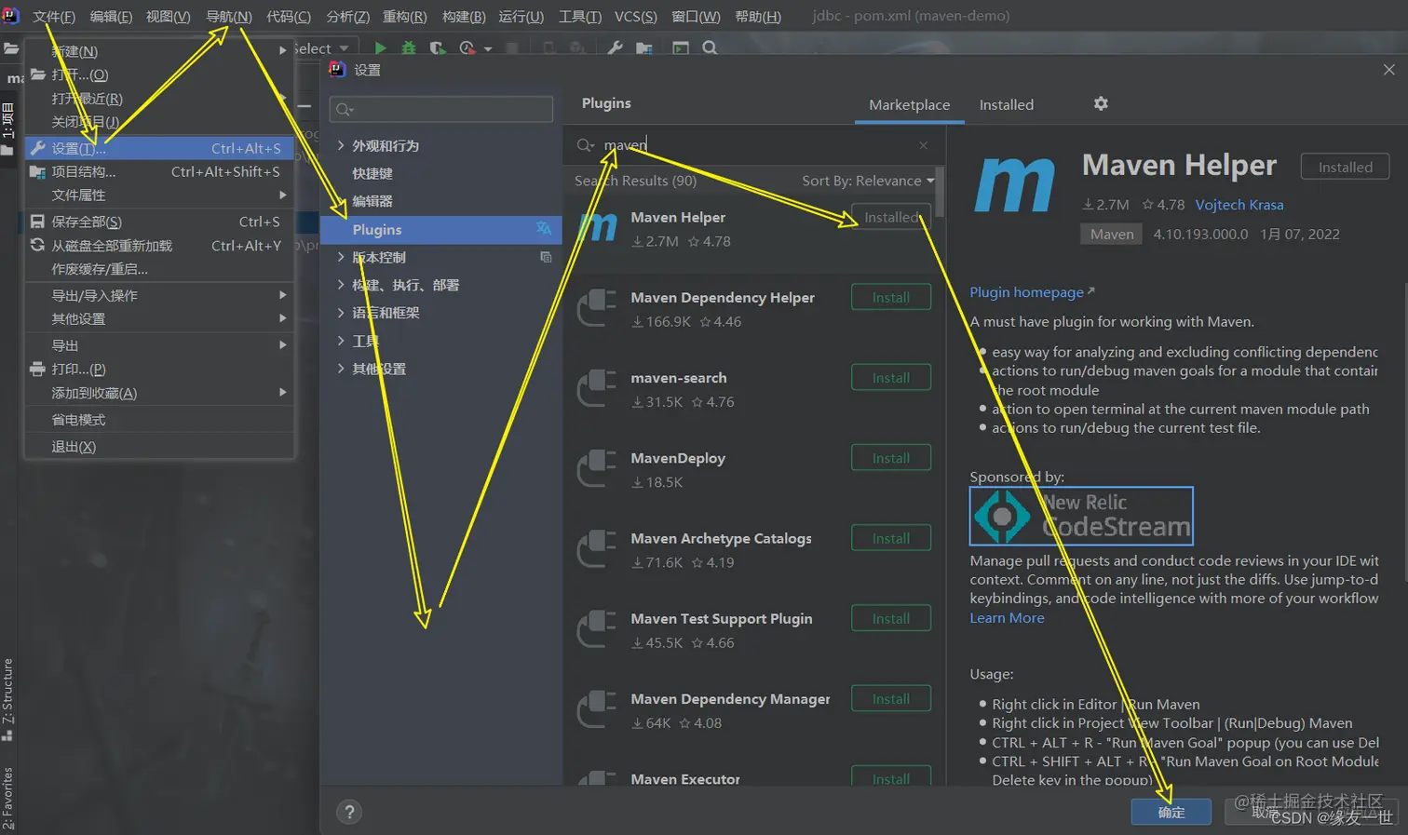The width and height of the screenshot is (1408, 835).
Task: Click the plugins gear settings icon
Action: (1101, 103)
